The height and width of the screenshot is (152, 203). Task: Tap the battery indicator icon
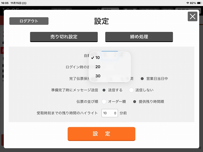click(199, 3)
